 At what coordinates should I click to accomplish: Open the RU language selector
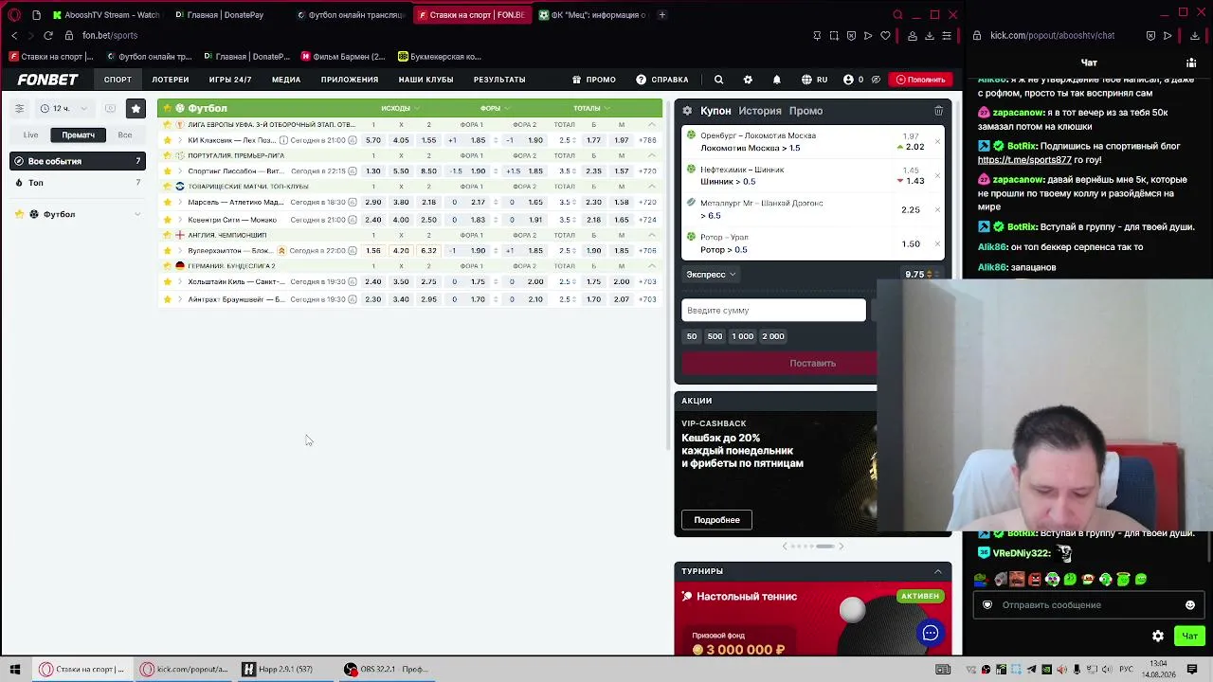click(814, 80)
